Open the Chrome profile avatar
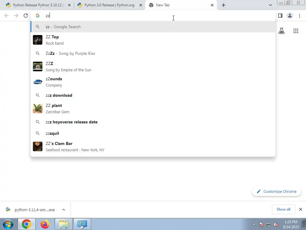306x230 pixels. [x=290, y=16]
